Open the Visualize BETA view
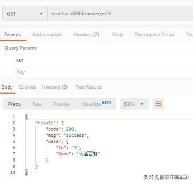The height and width of the screenshot is (184, 193). [96, 104]
